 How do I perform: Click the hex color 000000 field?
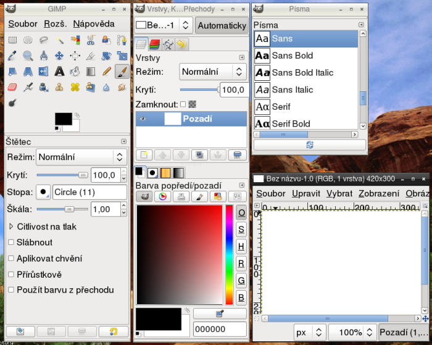pyautogui.click(x=220, y=330)
